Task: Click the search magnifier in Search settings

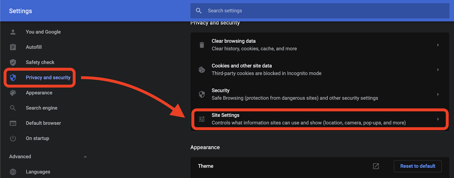Action: [198, 11]
